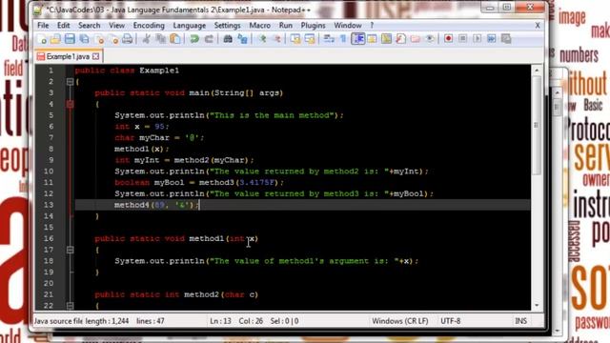610x343 pixels.
Task: Cut selection using the scissors icon
Action: (146, 39)
